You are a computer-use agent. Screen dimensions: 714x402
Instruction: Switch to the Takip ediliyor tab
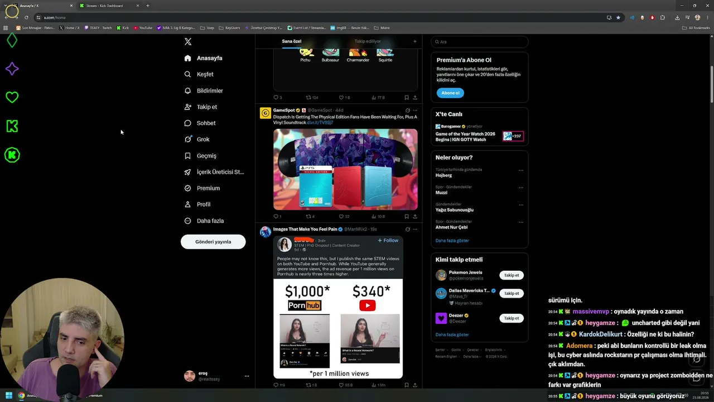click(368, 41)
